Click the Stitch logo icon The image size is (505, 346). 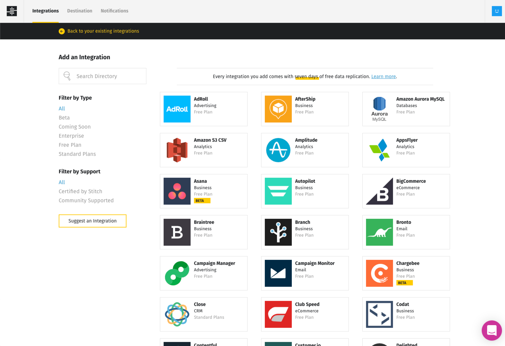(12, 11)
